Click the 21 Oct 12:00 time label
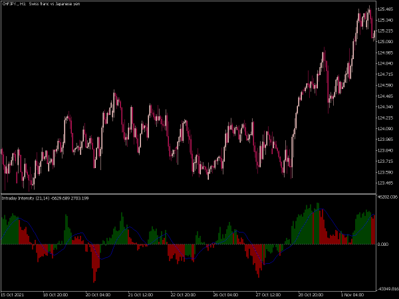 140,295
